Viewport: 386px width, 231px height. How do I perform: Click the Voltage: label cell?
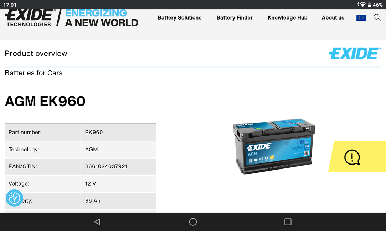(x=42, y=184)
